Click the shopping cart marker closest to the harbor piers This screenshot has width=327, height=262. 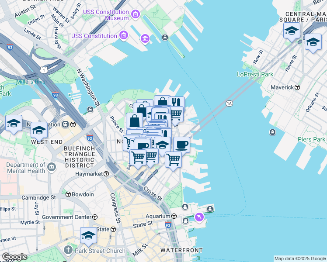pos(173,160)
